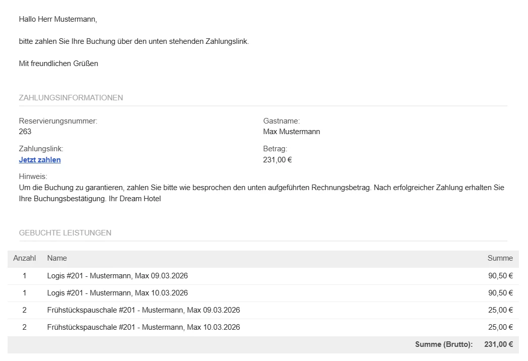The width and height of the screenshot is (528, 361).
Task: Click the greeting "Hallo Herr Mustermann,"
Action: click(58, 19)
